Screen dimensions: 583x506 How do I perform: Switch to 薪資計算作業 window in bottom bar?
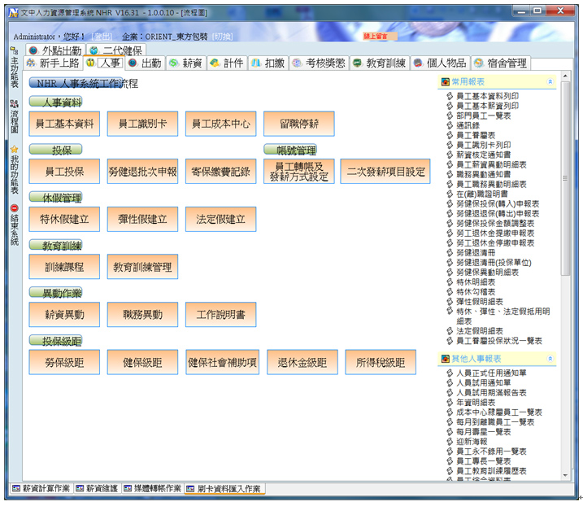pos(41,489)
